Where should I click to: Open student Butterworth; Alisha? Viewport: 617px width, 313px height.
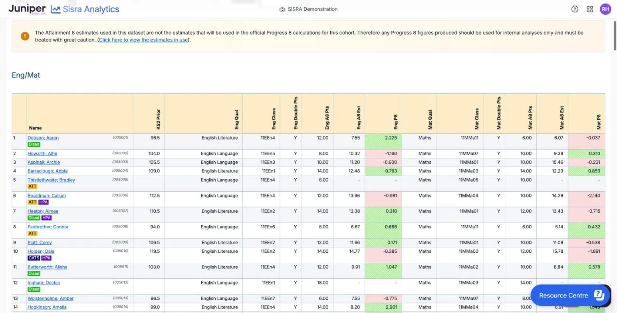coord(47,267)
